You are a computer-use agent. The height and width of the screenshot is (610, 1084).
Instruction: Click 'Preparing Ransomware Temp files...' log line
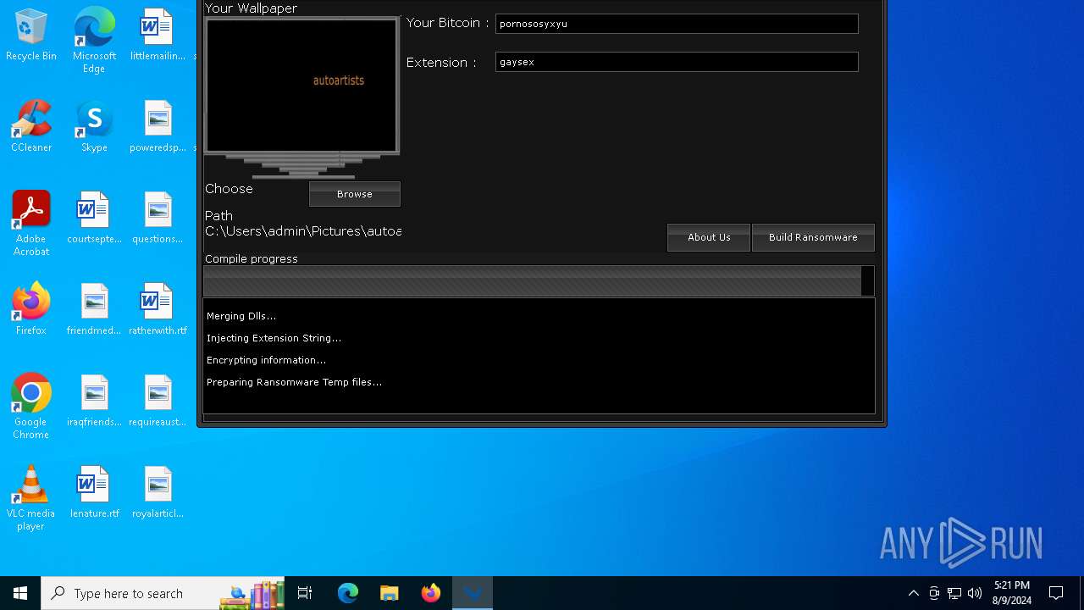294,382
